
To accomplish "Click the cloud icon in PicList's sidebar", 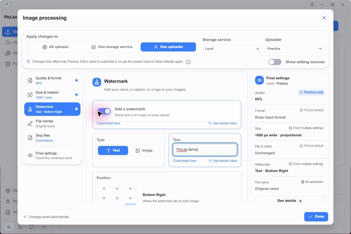I will coord(8,42).
